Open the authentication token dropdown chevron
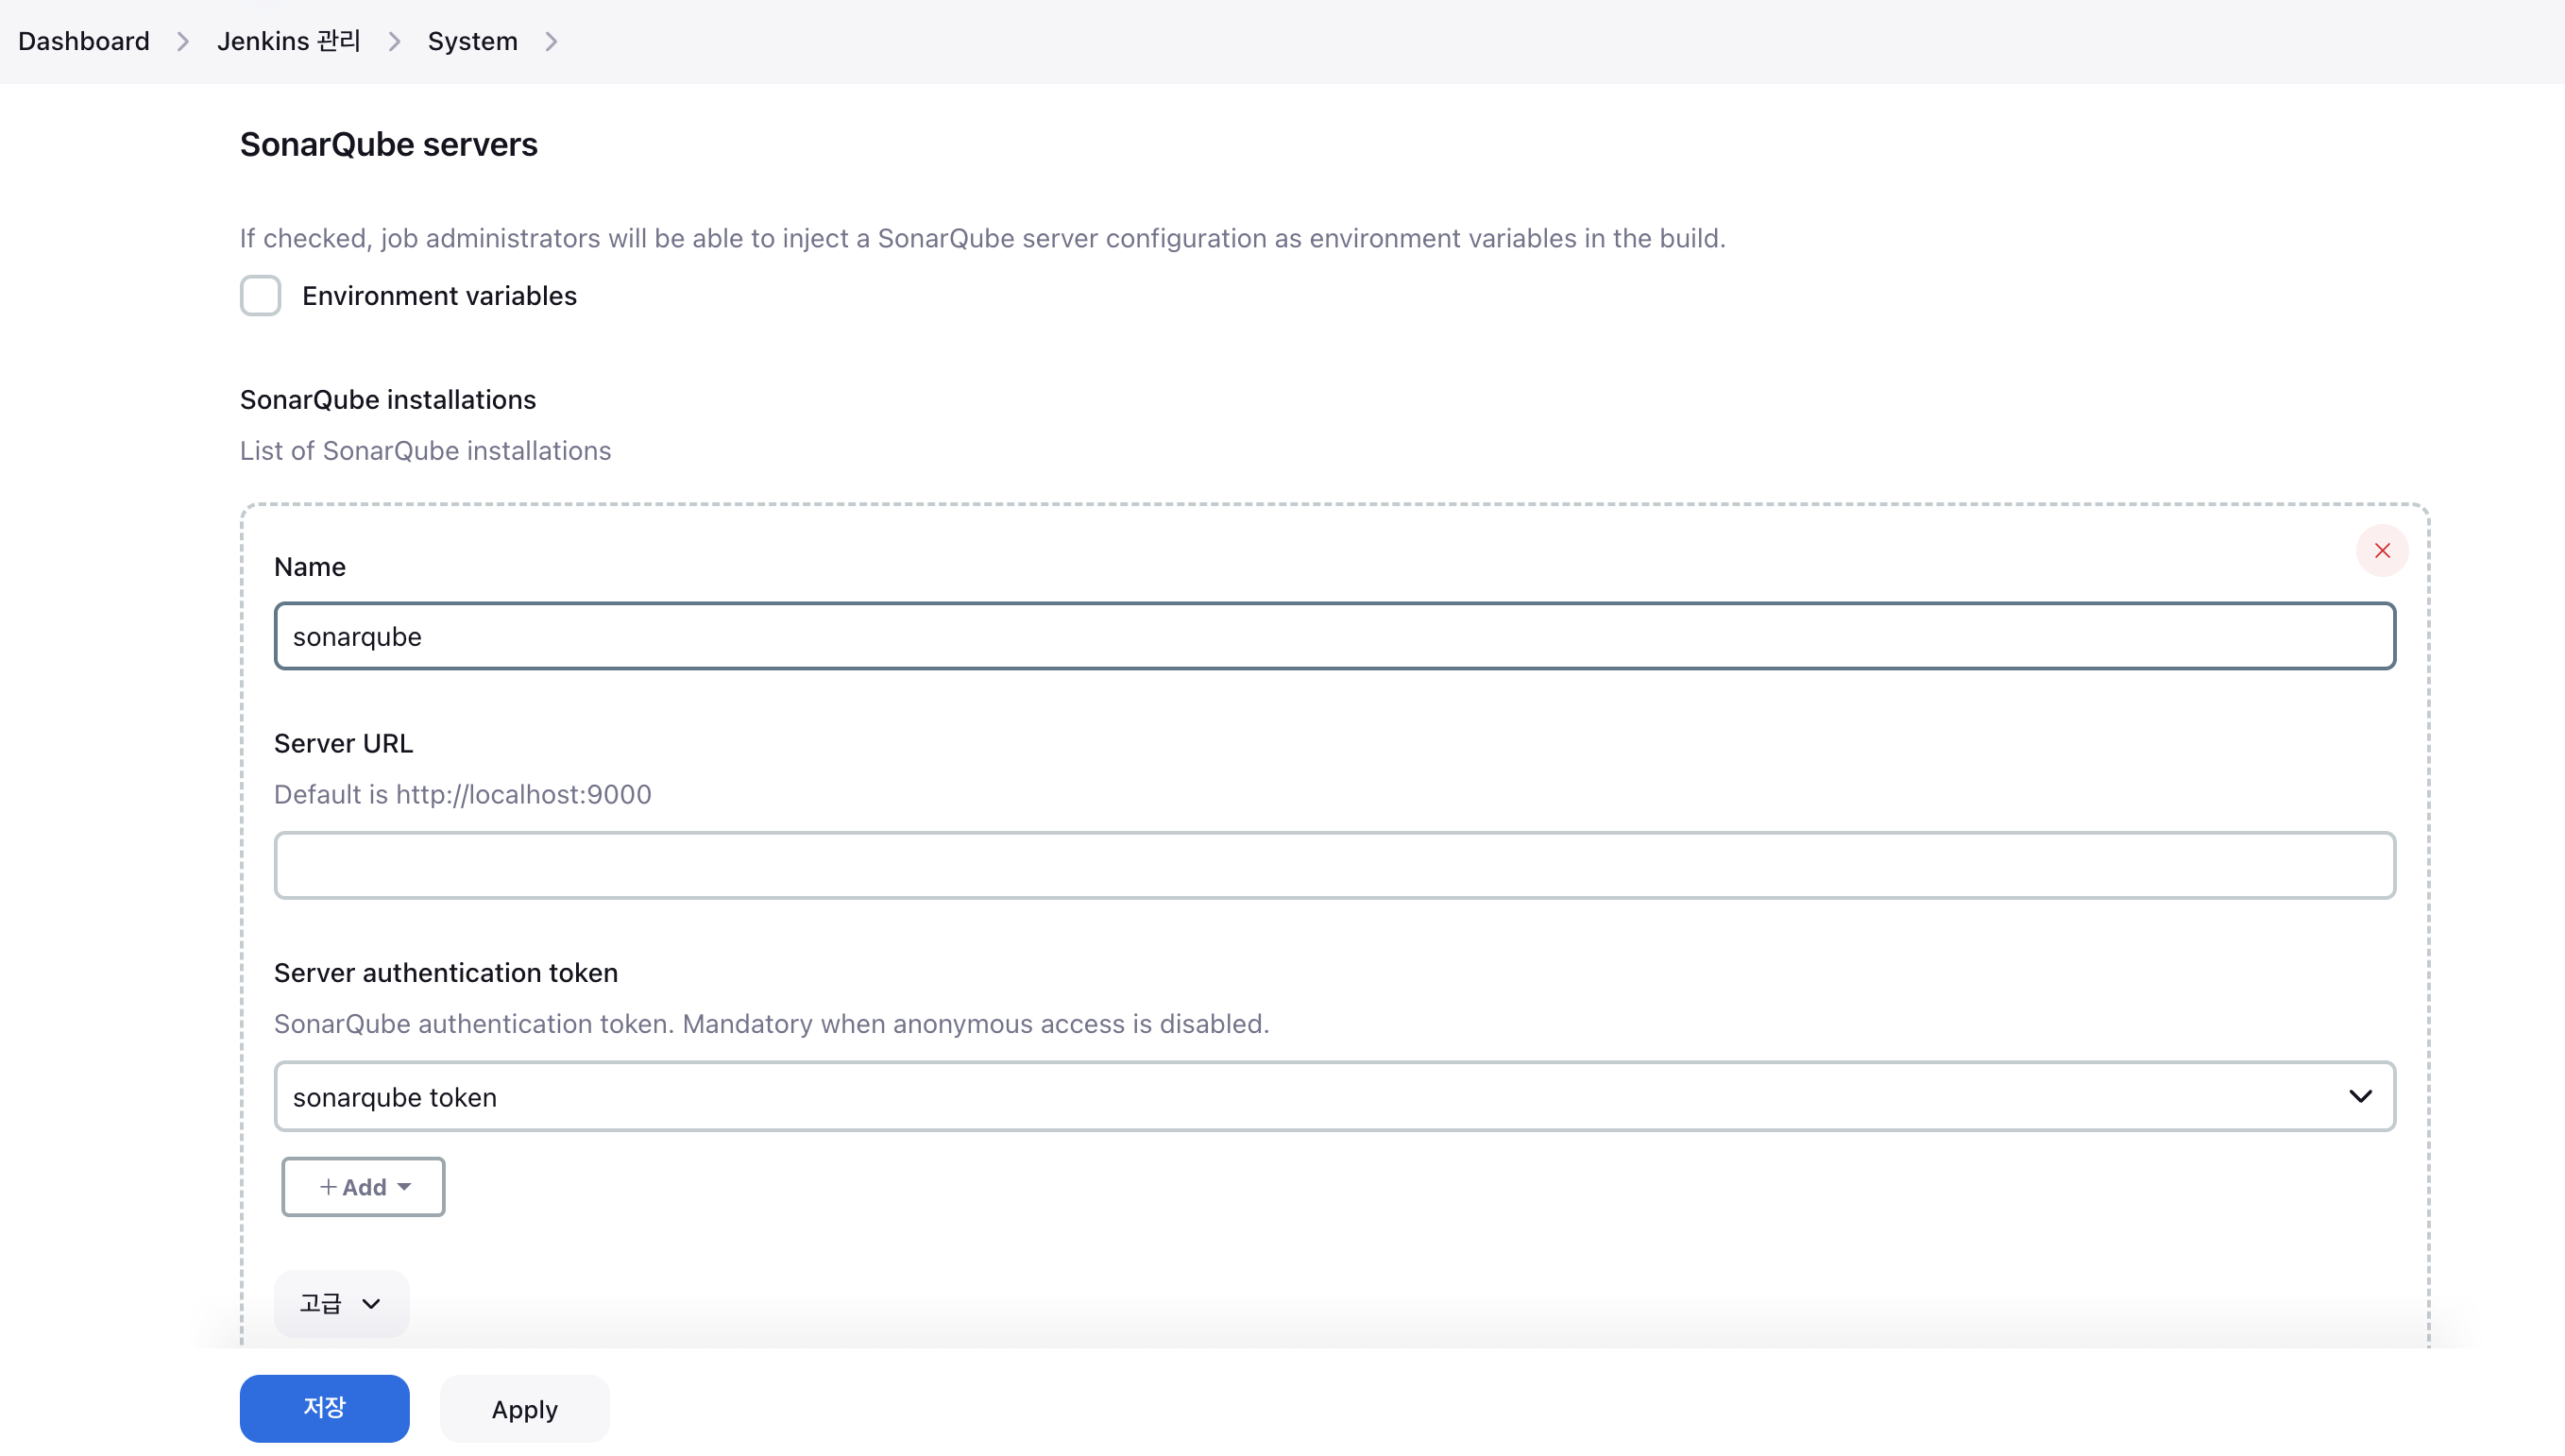This screenshot has height=1456, width=2565. point(2361,1095)
